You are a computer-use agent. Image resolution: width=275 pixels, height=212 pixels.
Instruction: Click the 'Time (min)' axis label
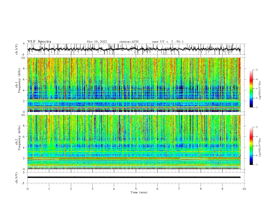[x=139, y=192]
